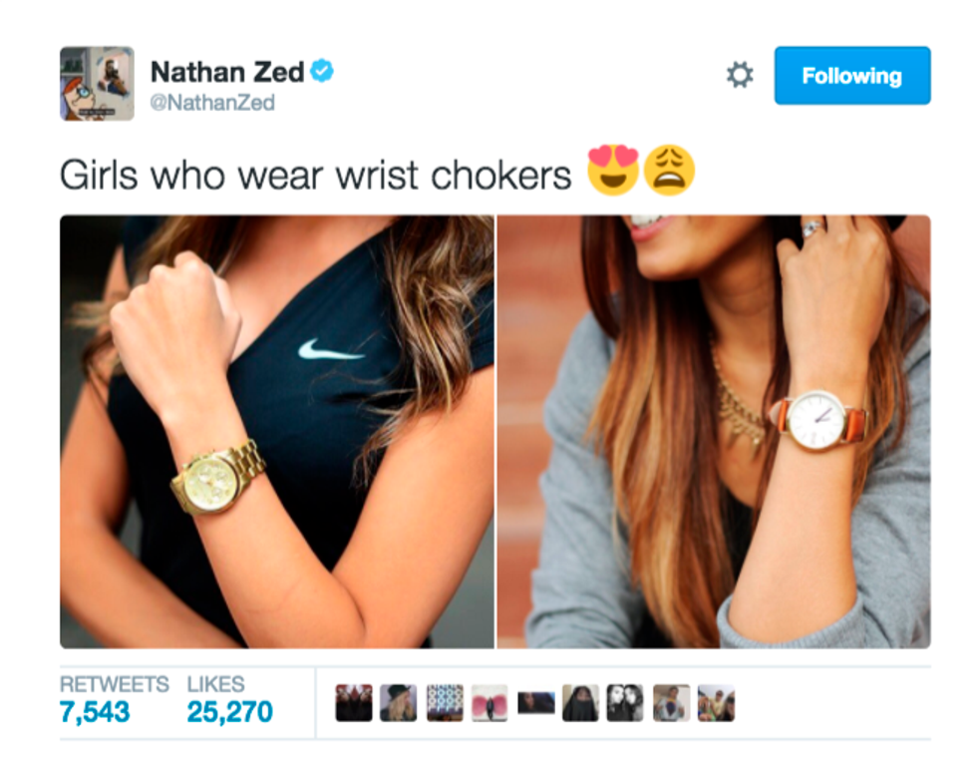
Task: Open the orange strap watch photo
Action: point(714,432)
